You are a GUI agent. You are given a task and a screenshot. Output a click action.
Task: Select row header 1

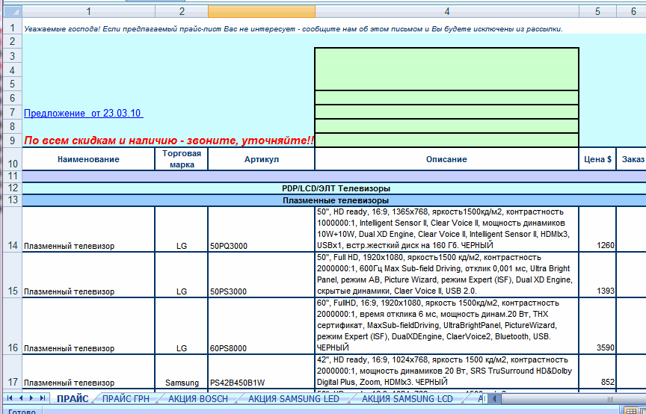(x=13, y=28)
